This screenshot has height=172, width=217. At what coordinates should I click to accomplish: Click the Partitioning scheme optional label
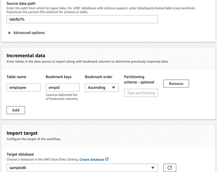pyautogui.click(x=139, y=80)
